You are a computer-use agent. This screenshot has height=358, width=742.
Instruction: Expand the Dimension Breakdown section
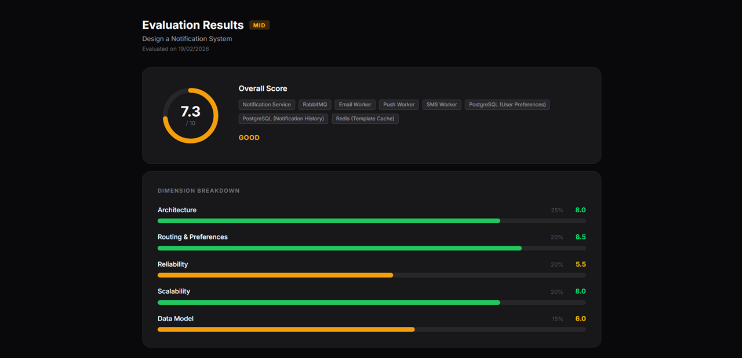click(199, 190)
